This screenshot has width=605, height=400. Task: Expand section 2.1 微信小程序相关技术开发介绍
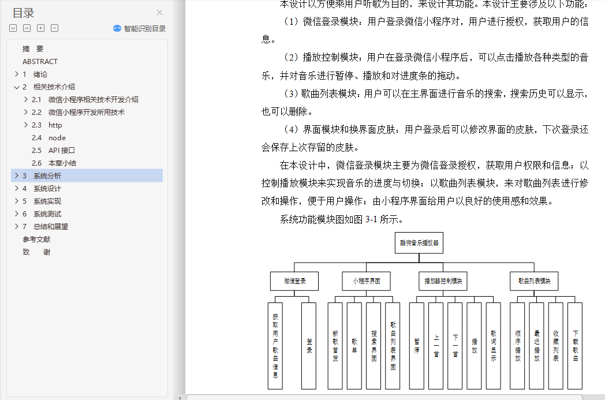(26, 99)
